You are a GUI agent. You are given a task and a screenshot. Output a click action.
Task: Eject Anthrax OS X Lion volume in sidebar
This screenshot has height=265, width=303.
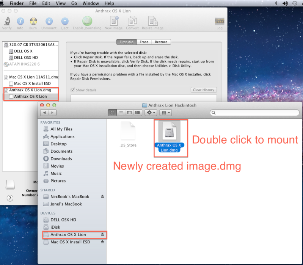102,235
